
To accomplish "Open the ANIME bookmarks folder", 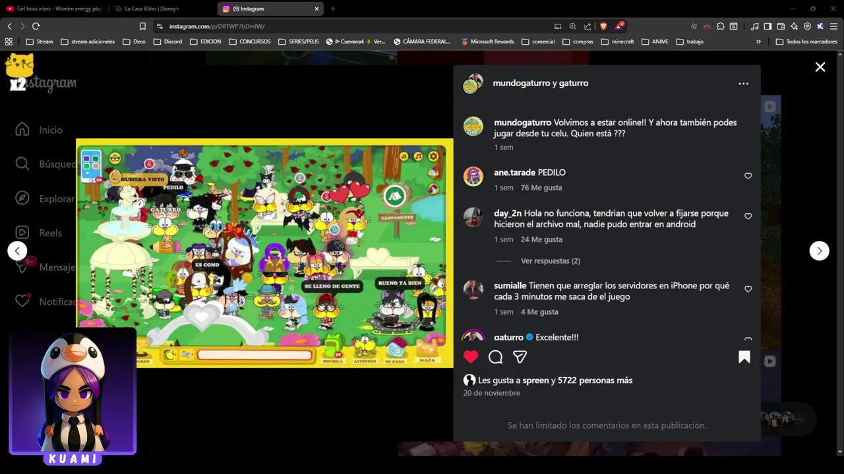I will point(654,41).
